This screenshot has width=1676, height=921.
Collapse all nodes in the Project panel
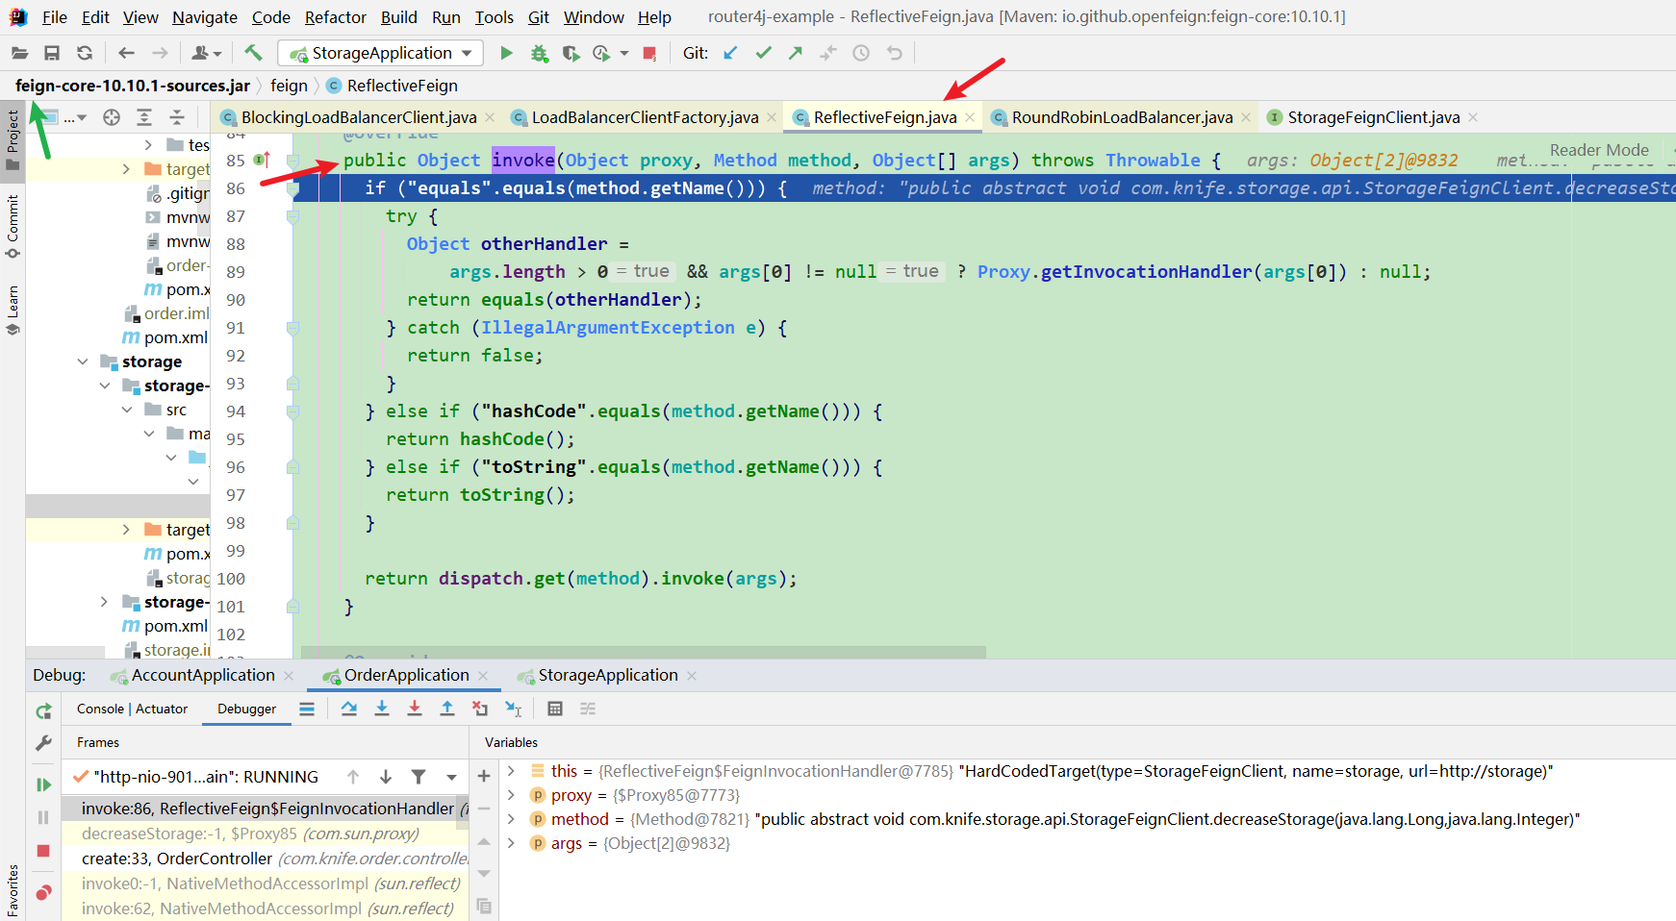click(176, 117)
